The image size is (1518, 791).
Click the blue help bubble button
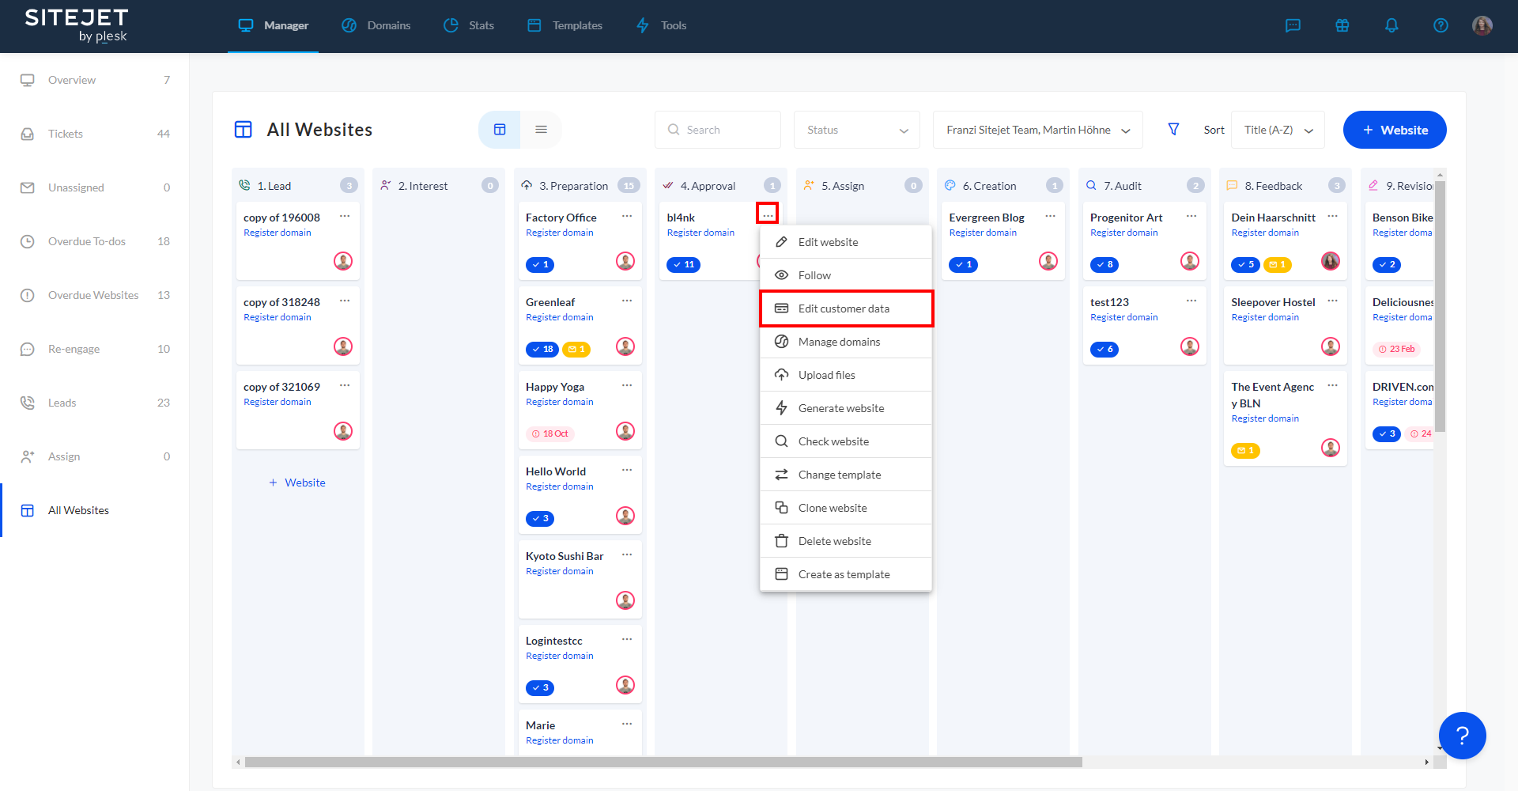pos(1462,736)
